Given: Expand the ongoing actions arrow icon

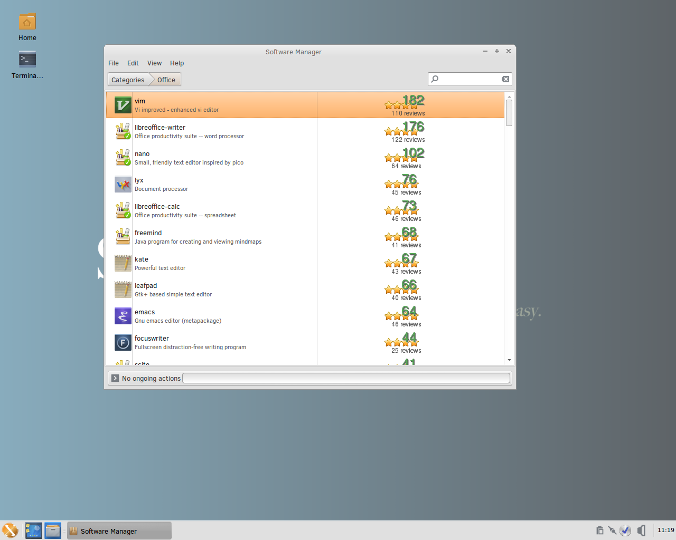Looking at the screenshot, I should 115,378.
